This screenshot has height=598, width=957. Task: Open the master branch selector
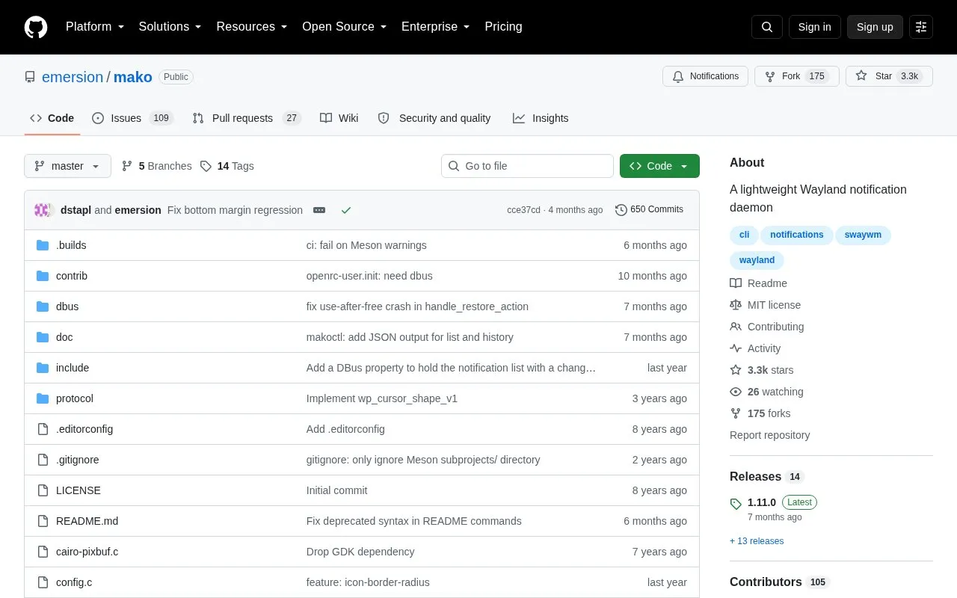click(67, 166)
